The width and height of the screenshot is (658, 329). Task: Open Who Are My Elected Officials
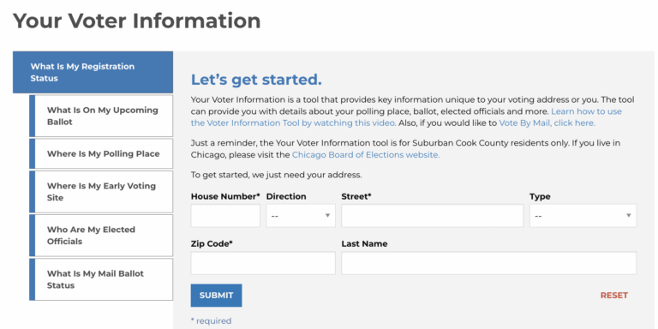coord(101,236)
